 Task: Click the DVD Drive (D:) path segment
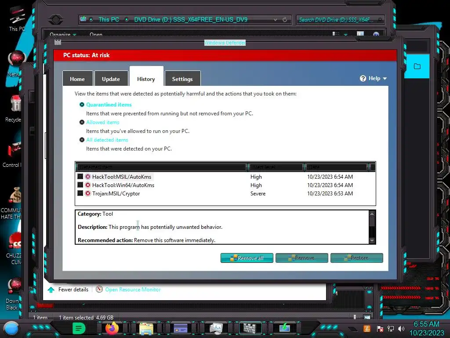pyautogui.click(x=191, y=19)
